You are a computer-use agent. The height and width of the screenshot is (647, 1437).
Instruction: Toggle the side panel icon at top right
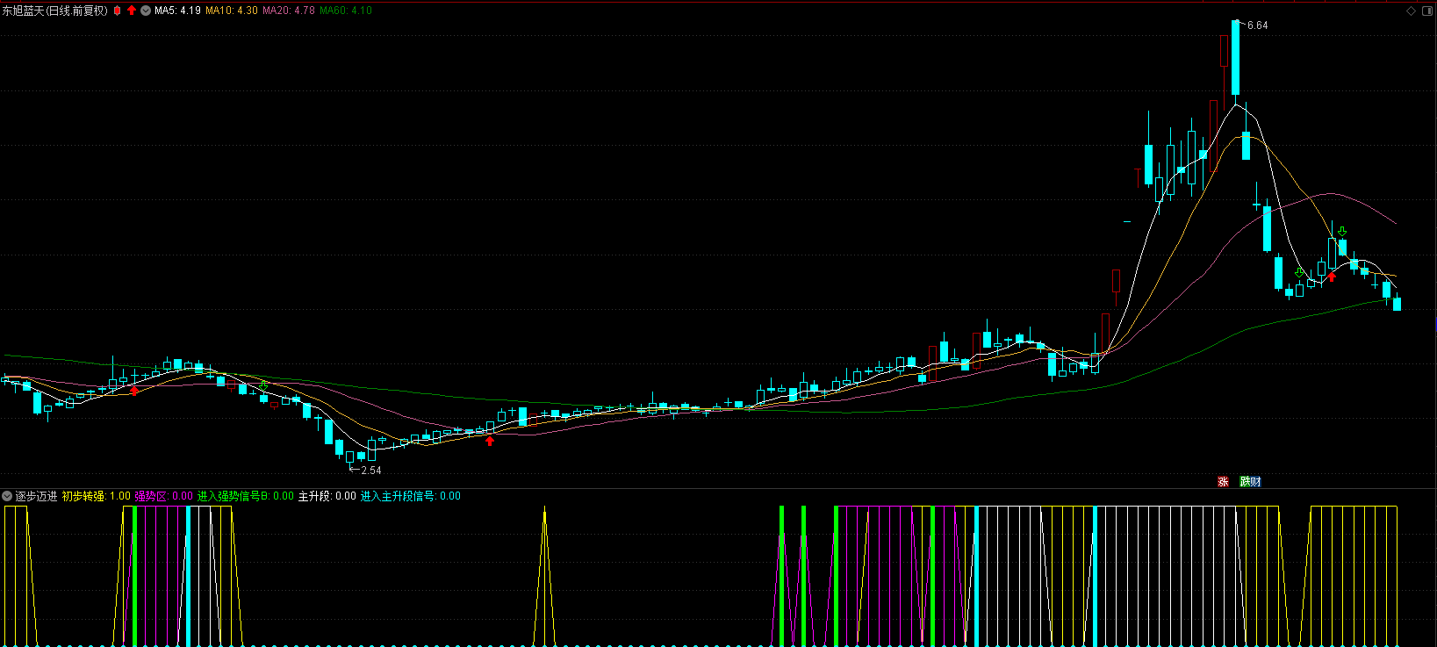tap(1426, 11)
